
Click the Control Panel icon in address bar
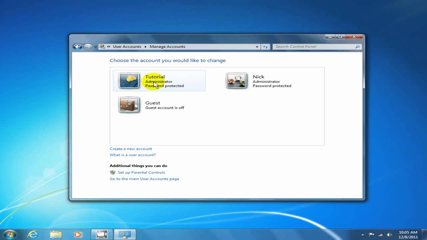[x=102, y=47]
